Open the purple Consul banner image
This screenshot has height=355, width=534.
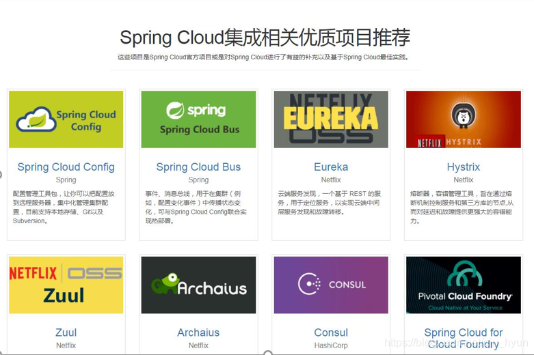coord(331,285)
